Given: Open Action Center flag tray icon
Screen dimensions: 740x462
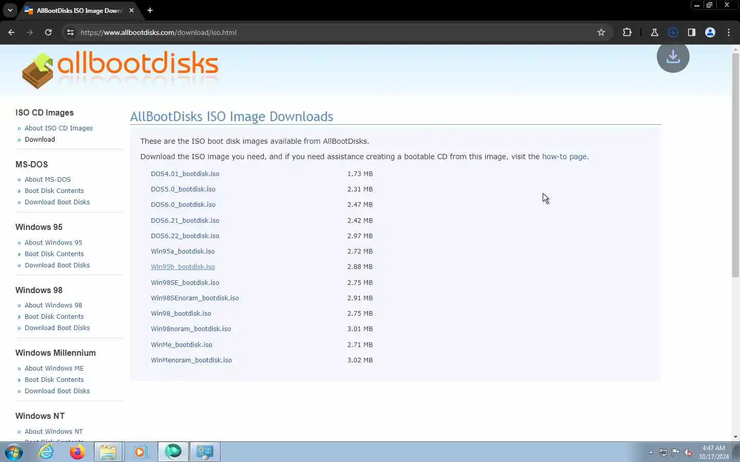Looking at the screenshot, I should click(x=676, y=452).
